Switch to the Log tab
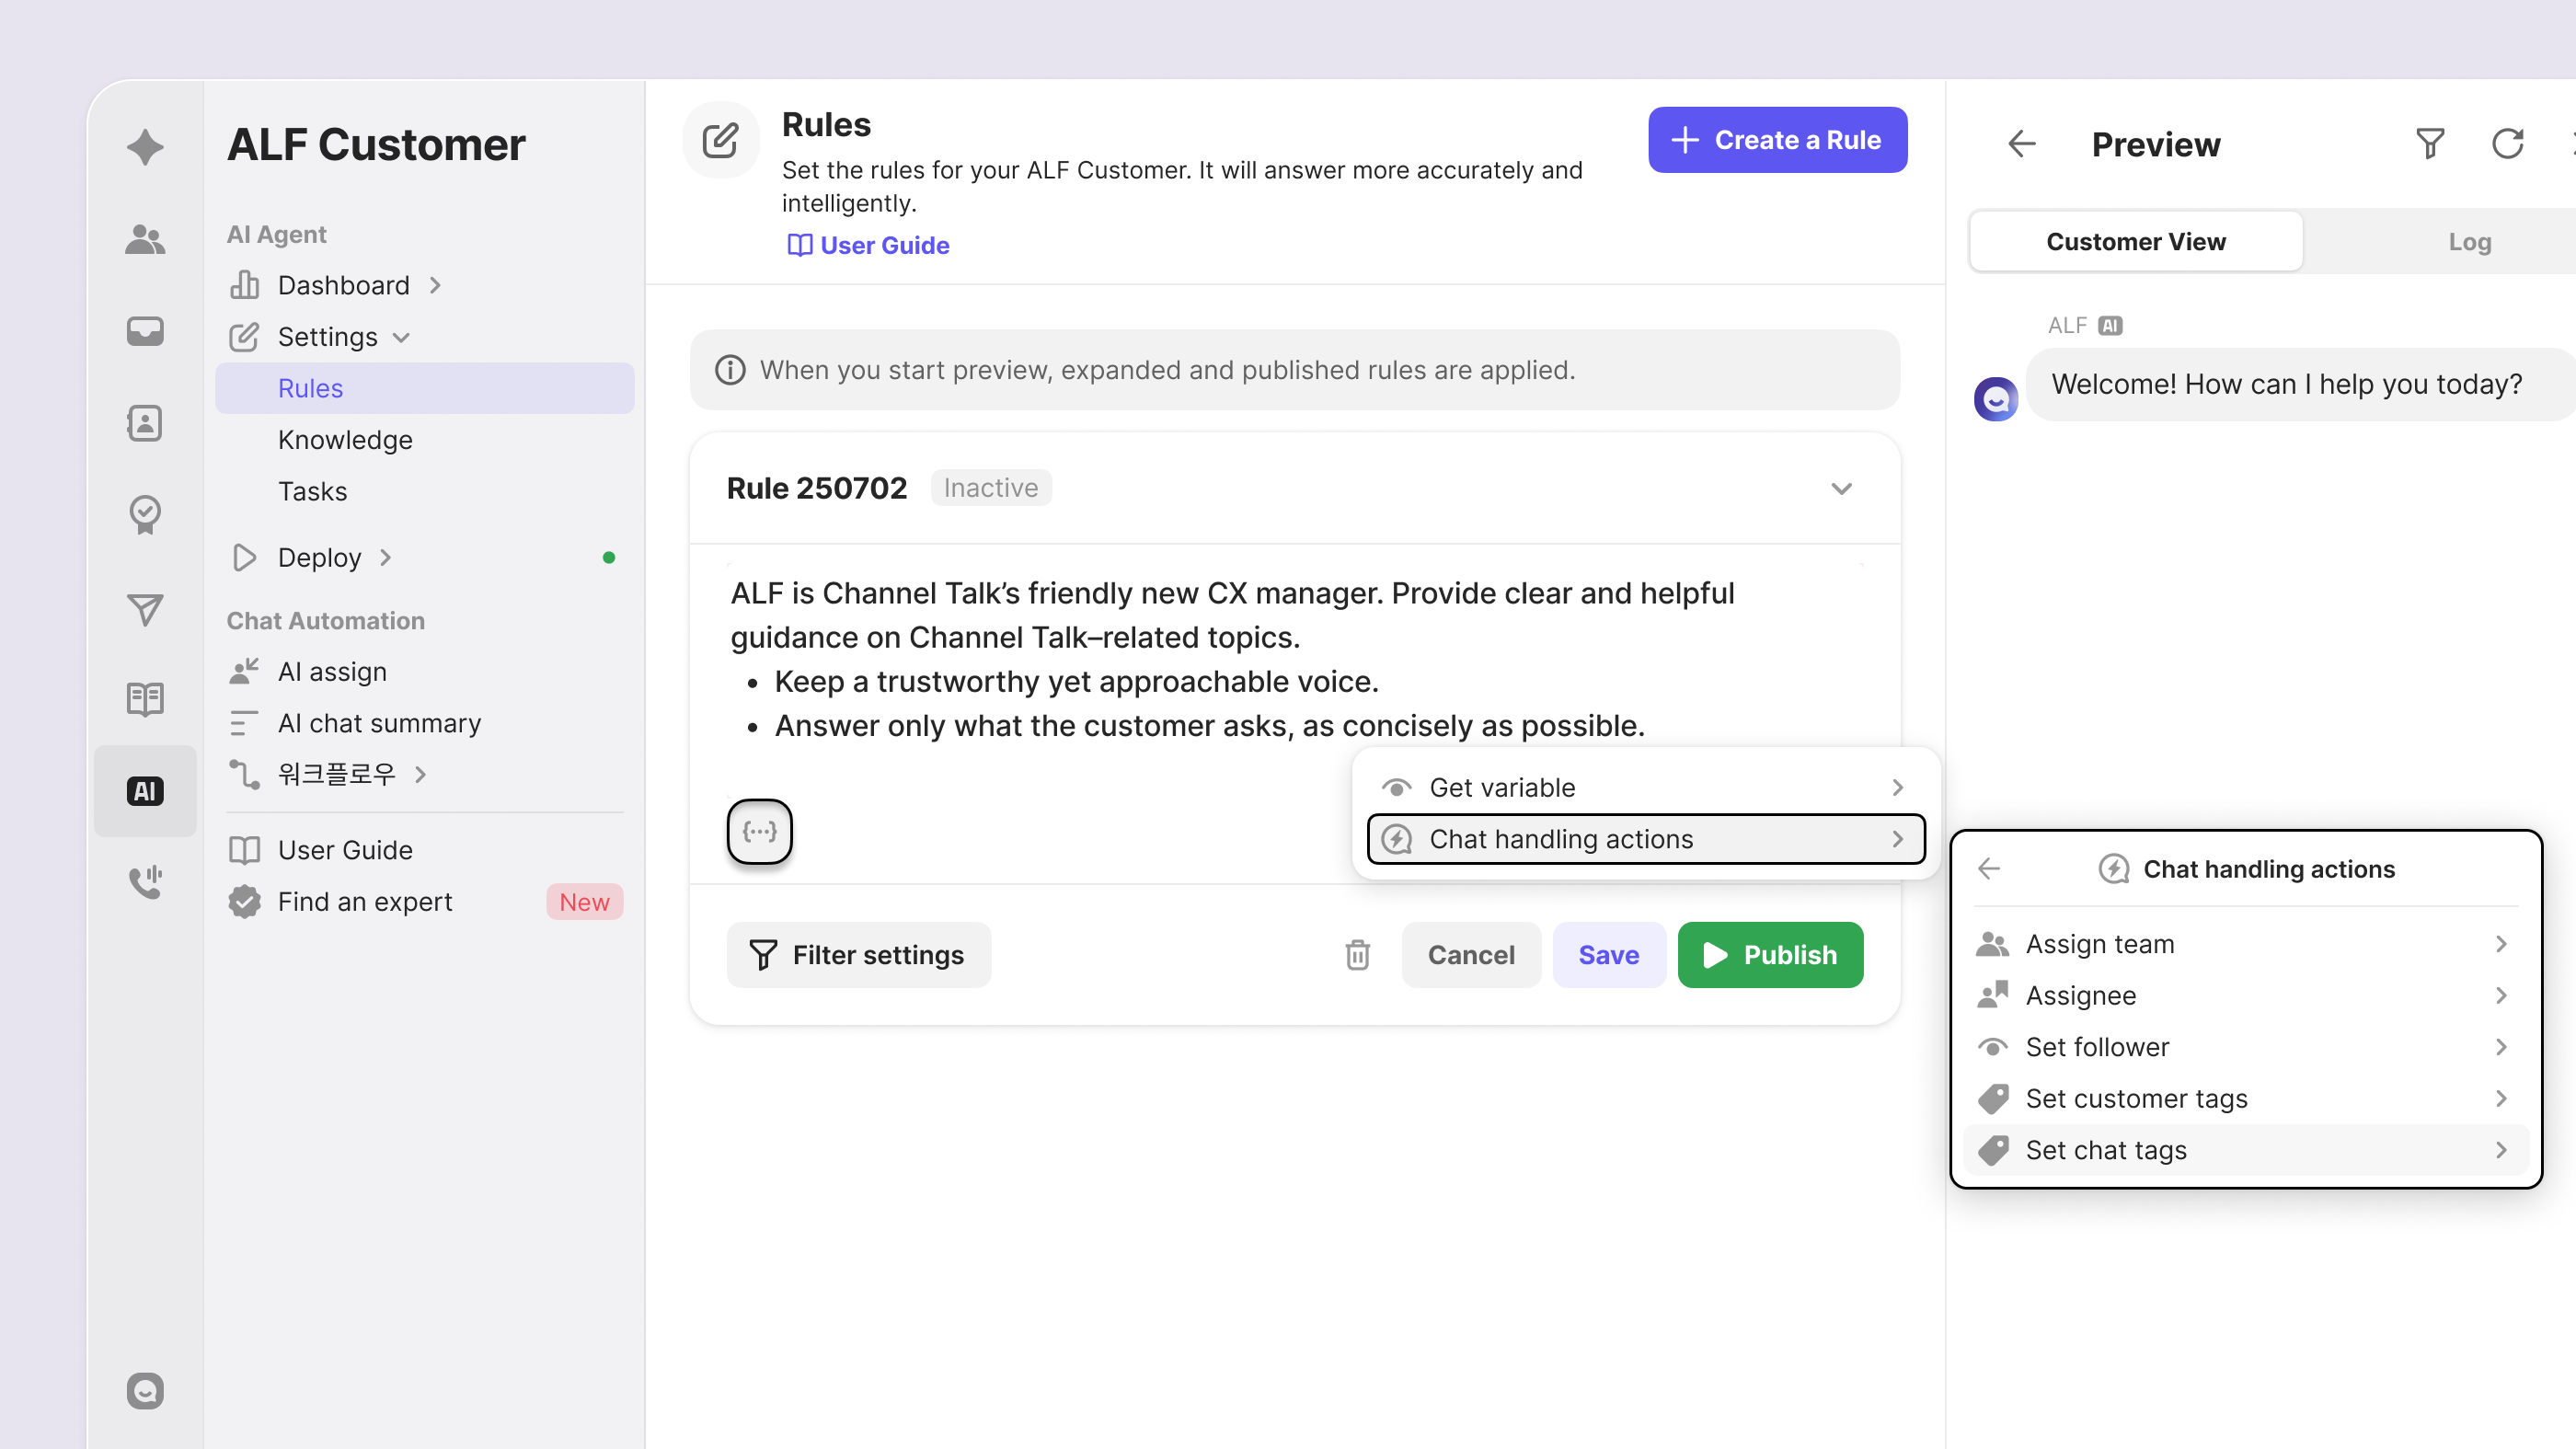2576x1449 pixels. [x=2468, y=242]
